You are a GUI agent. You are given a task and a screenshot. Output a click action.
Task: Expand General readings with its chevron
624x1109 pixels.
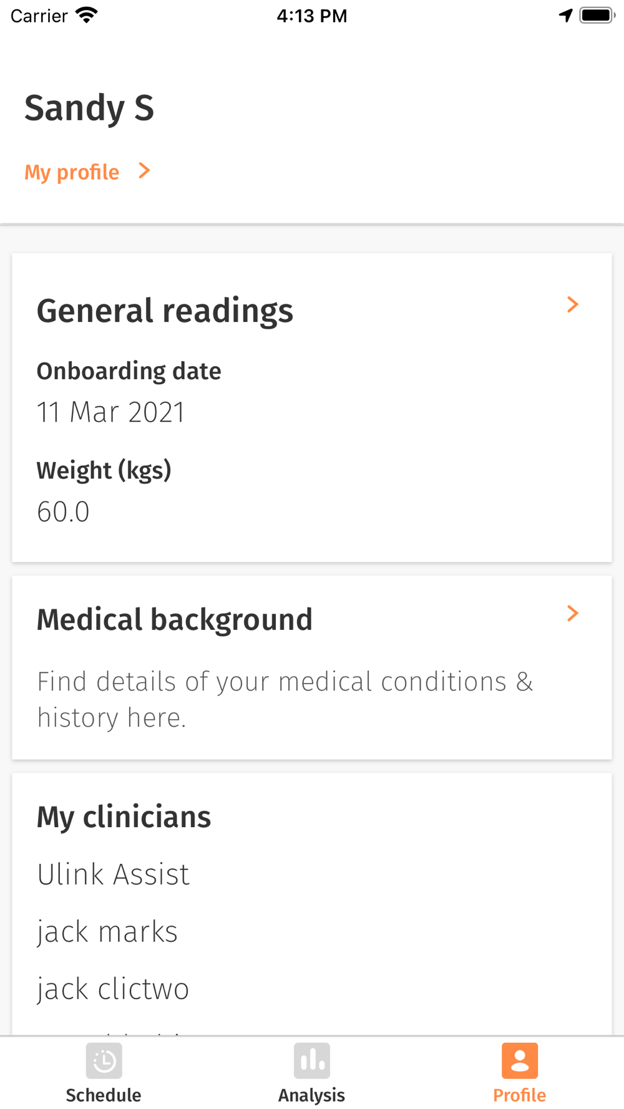(x=572, y=304)
